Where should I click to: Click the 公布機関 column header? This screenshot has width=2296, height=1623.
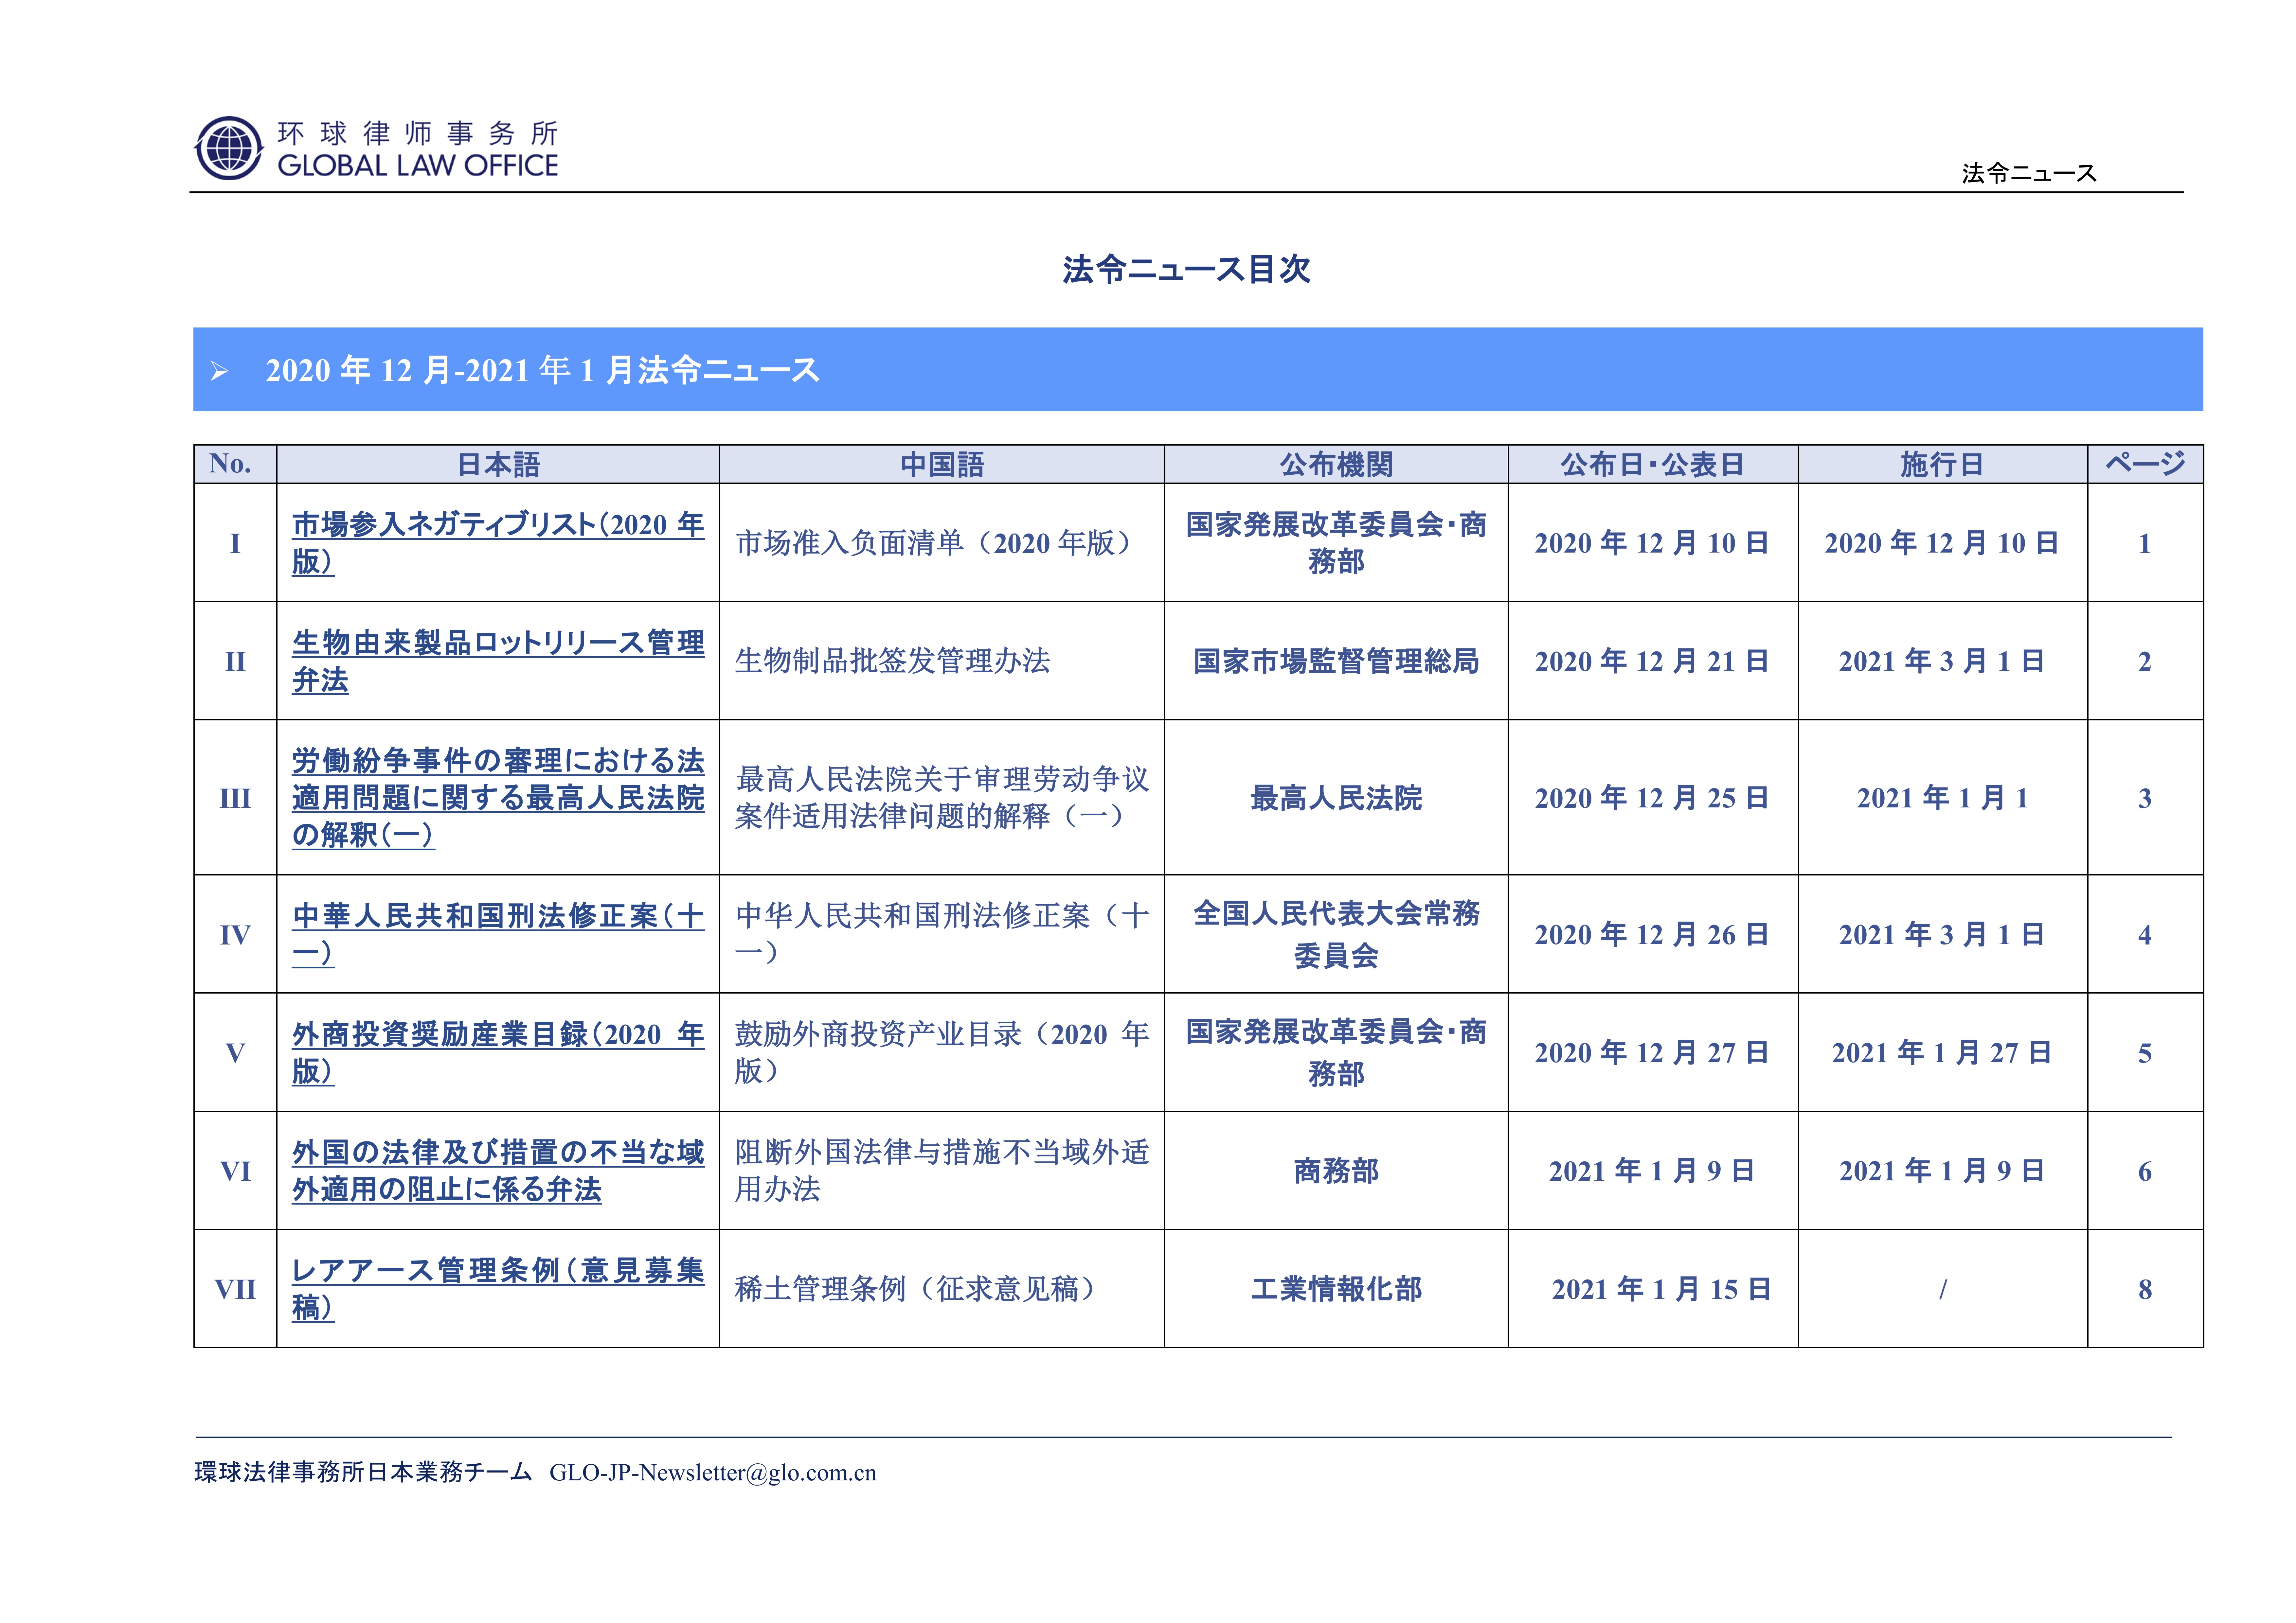[1336, 464]
